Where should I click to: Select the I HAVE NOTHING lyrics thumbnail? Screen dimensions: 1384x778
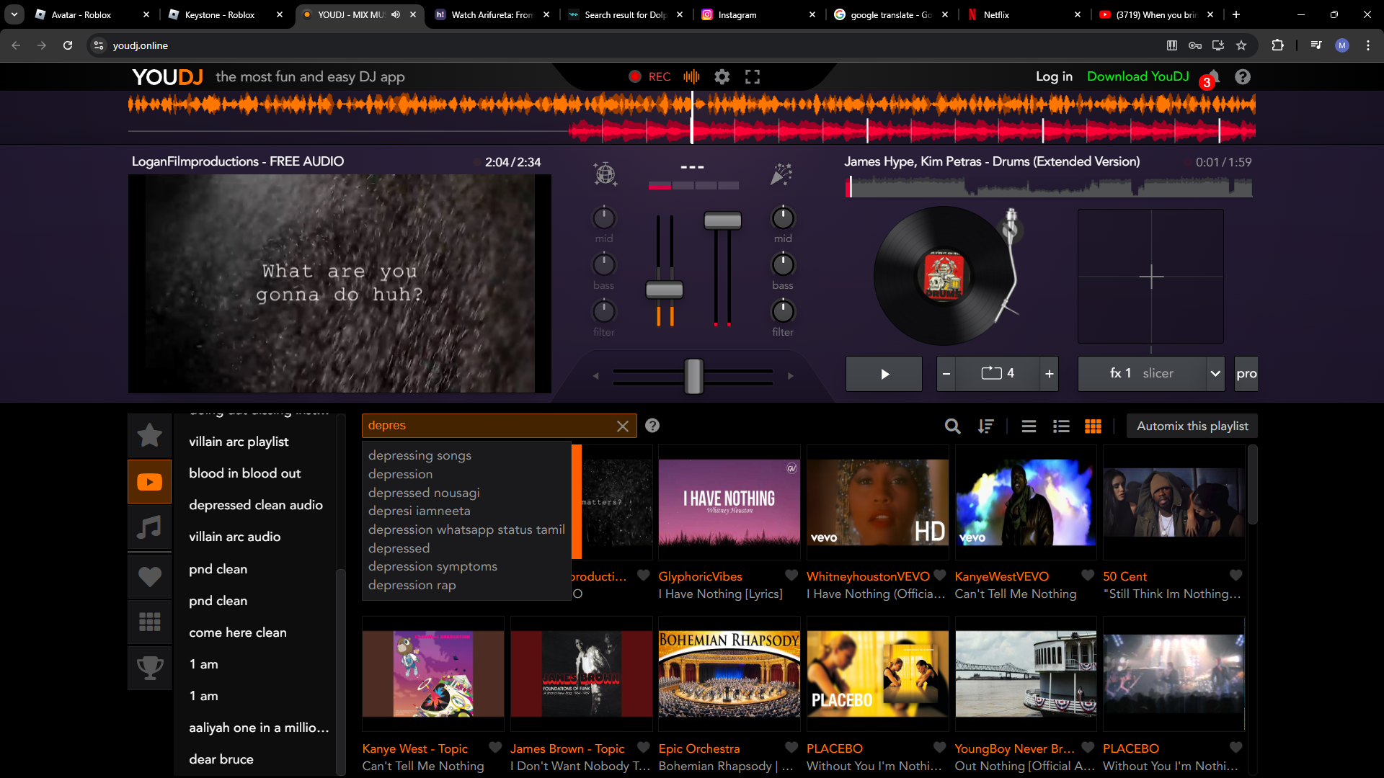[729, 502]
